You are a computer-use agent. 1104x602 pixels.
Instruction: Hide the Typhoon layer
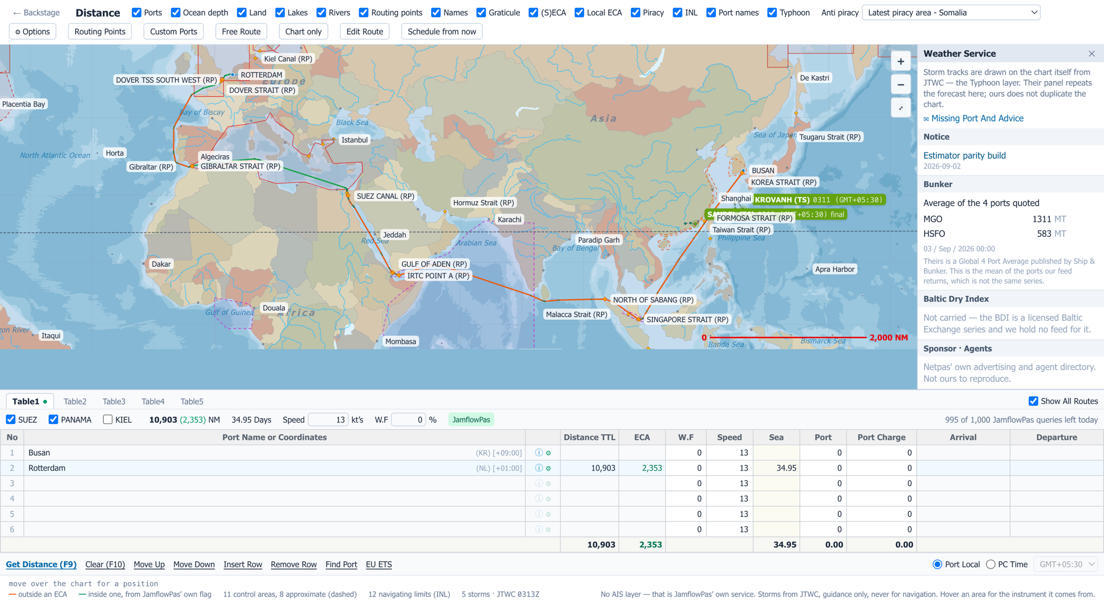coord(772,12)
